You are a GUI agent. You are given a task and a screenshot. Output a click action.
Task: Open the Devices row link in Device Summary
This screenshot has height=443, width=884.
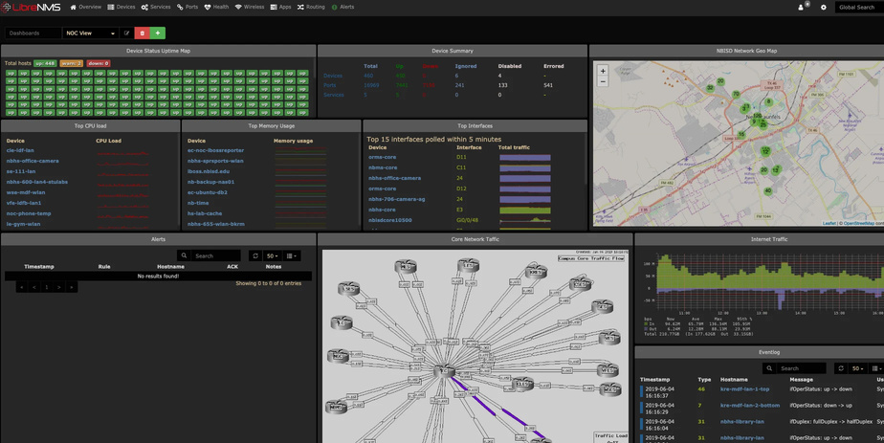click(333, 76)
